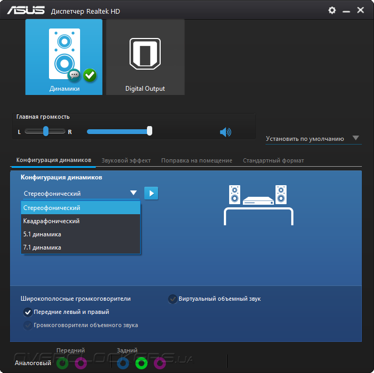This screenshot has height=373, width=374.
Task: Choose Стереофонический from the dropdown list
Action: (81, 208)
